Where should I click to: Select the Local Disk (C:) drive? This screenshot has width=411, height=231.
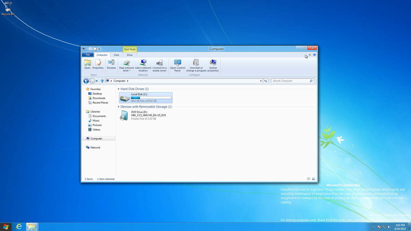point(146,98)
